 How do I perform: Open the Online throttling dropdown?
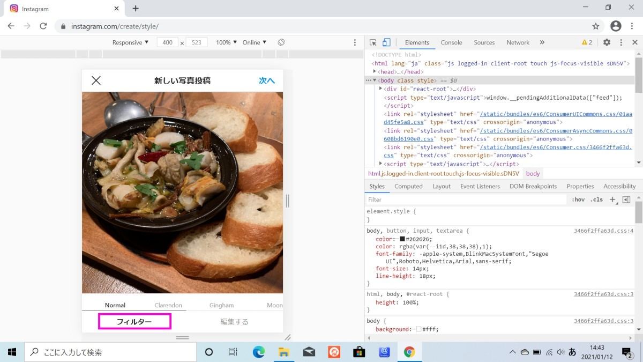[255, 42]
